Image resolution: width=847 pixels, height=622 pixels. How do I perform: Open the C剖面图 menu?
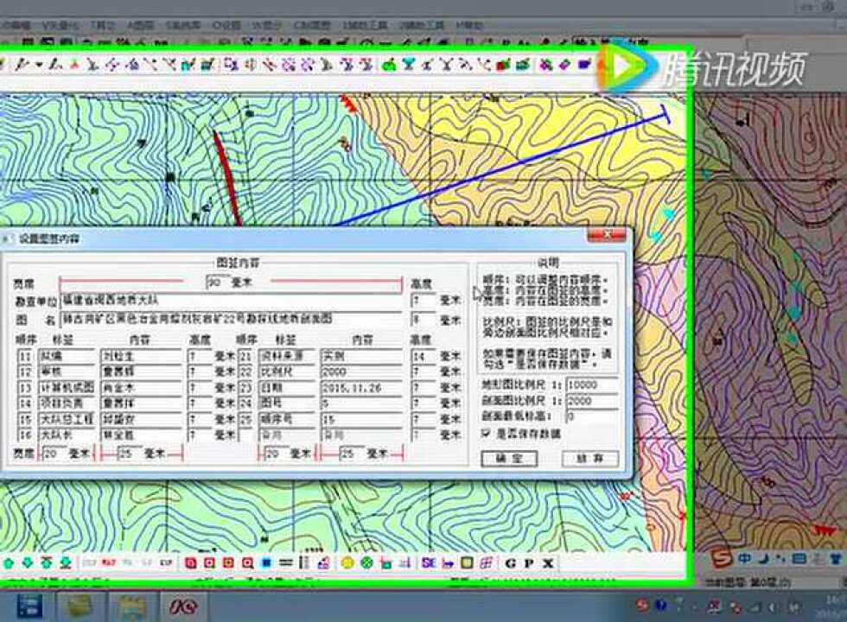(312, 25)
